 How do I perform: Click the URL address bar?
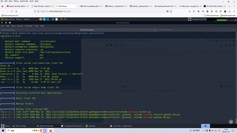point(103,11)
